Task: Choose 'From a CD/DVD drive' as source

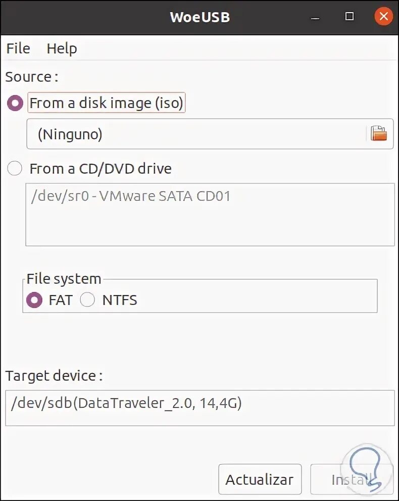Action: coord(15,169)
